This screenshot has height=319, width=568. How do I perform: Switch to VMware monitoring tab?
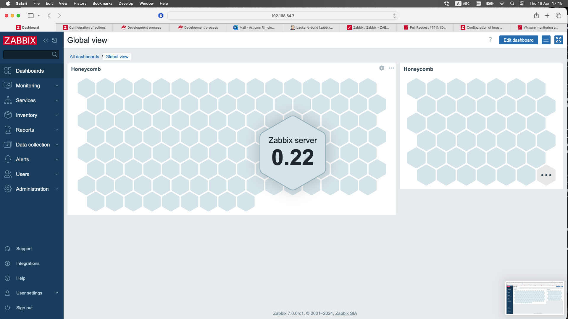click(x=538, y=27)
